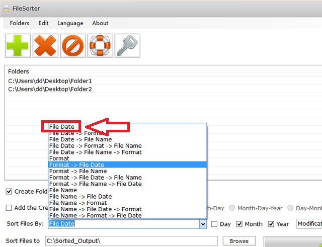Viewport: 322px width, 247px height.
Task: Open the About menu
Action: pos(100,23)
